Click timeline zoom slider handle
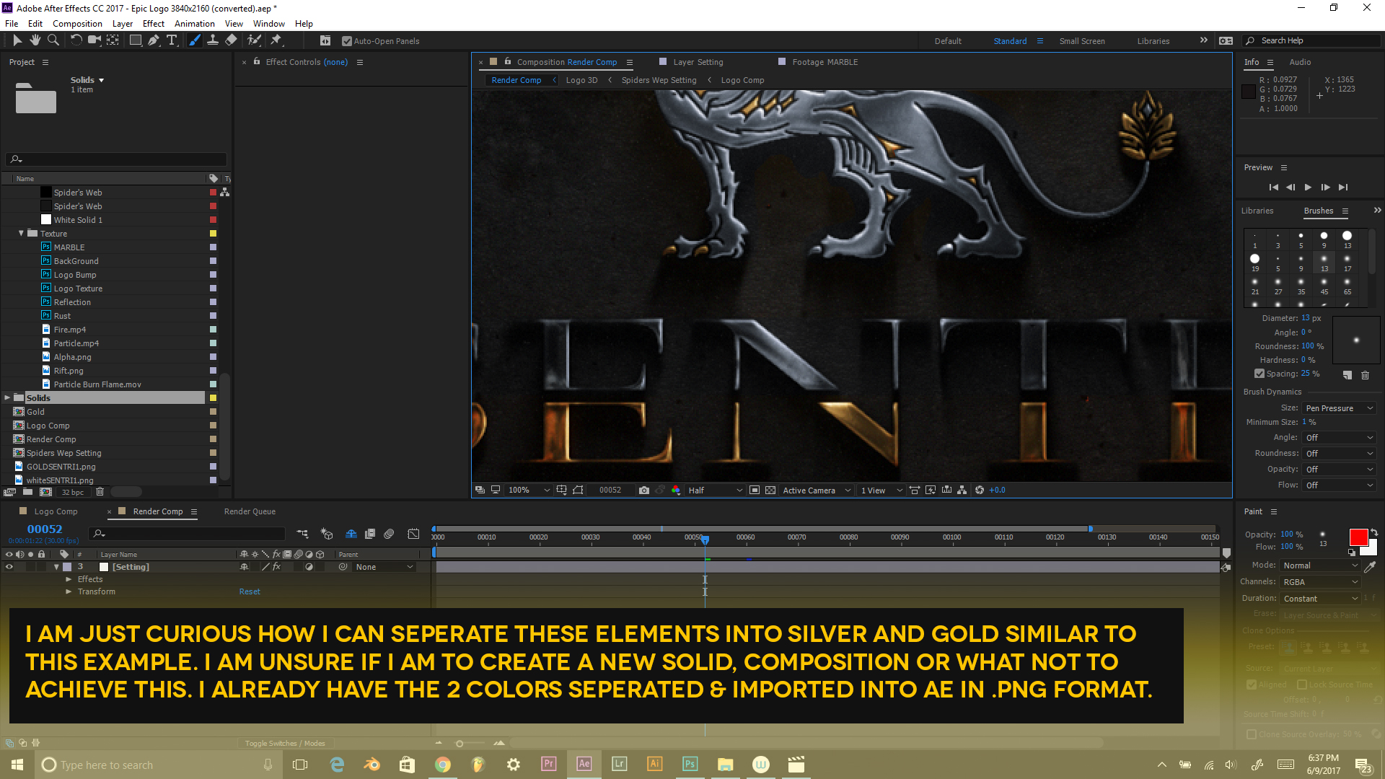 460,743
